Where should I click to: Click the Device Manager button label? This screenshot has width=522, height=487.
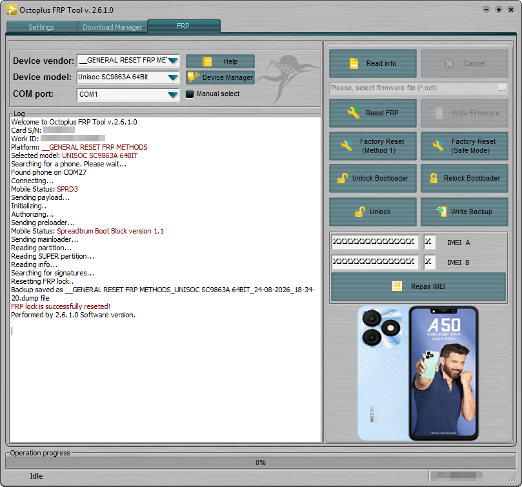pyautogui.click(x=228, y=77)
